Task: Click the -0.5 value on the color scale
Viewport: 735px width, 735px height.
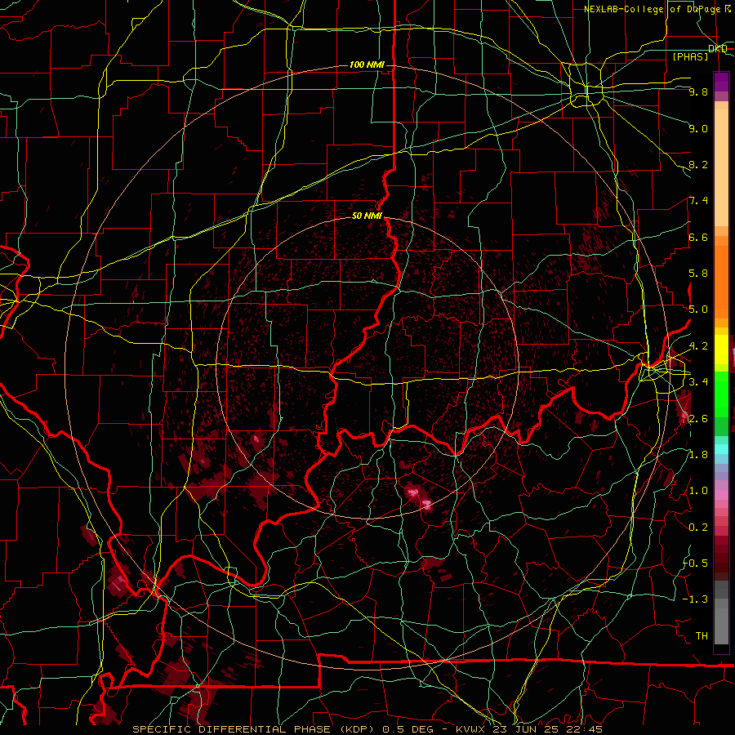Action: [696, 563]
